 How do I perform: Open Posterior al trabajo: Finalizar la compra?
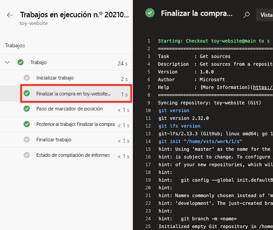(75, 125)
